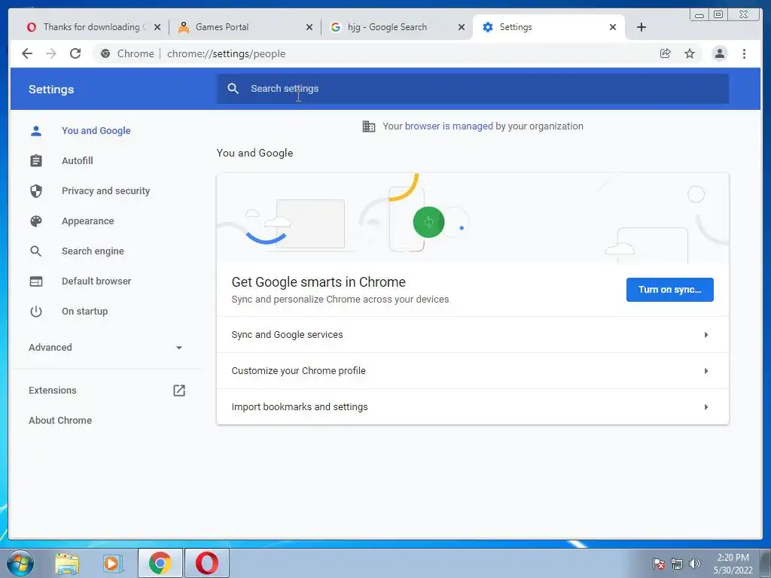Viewport: 771px width, 578px height.
Task: Click the Privacy and security shield icon
Action: (36, 190)
